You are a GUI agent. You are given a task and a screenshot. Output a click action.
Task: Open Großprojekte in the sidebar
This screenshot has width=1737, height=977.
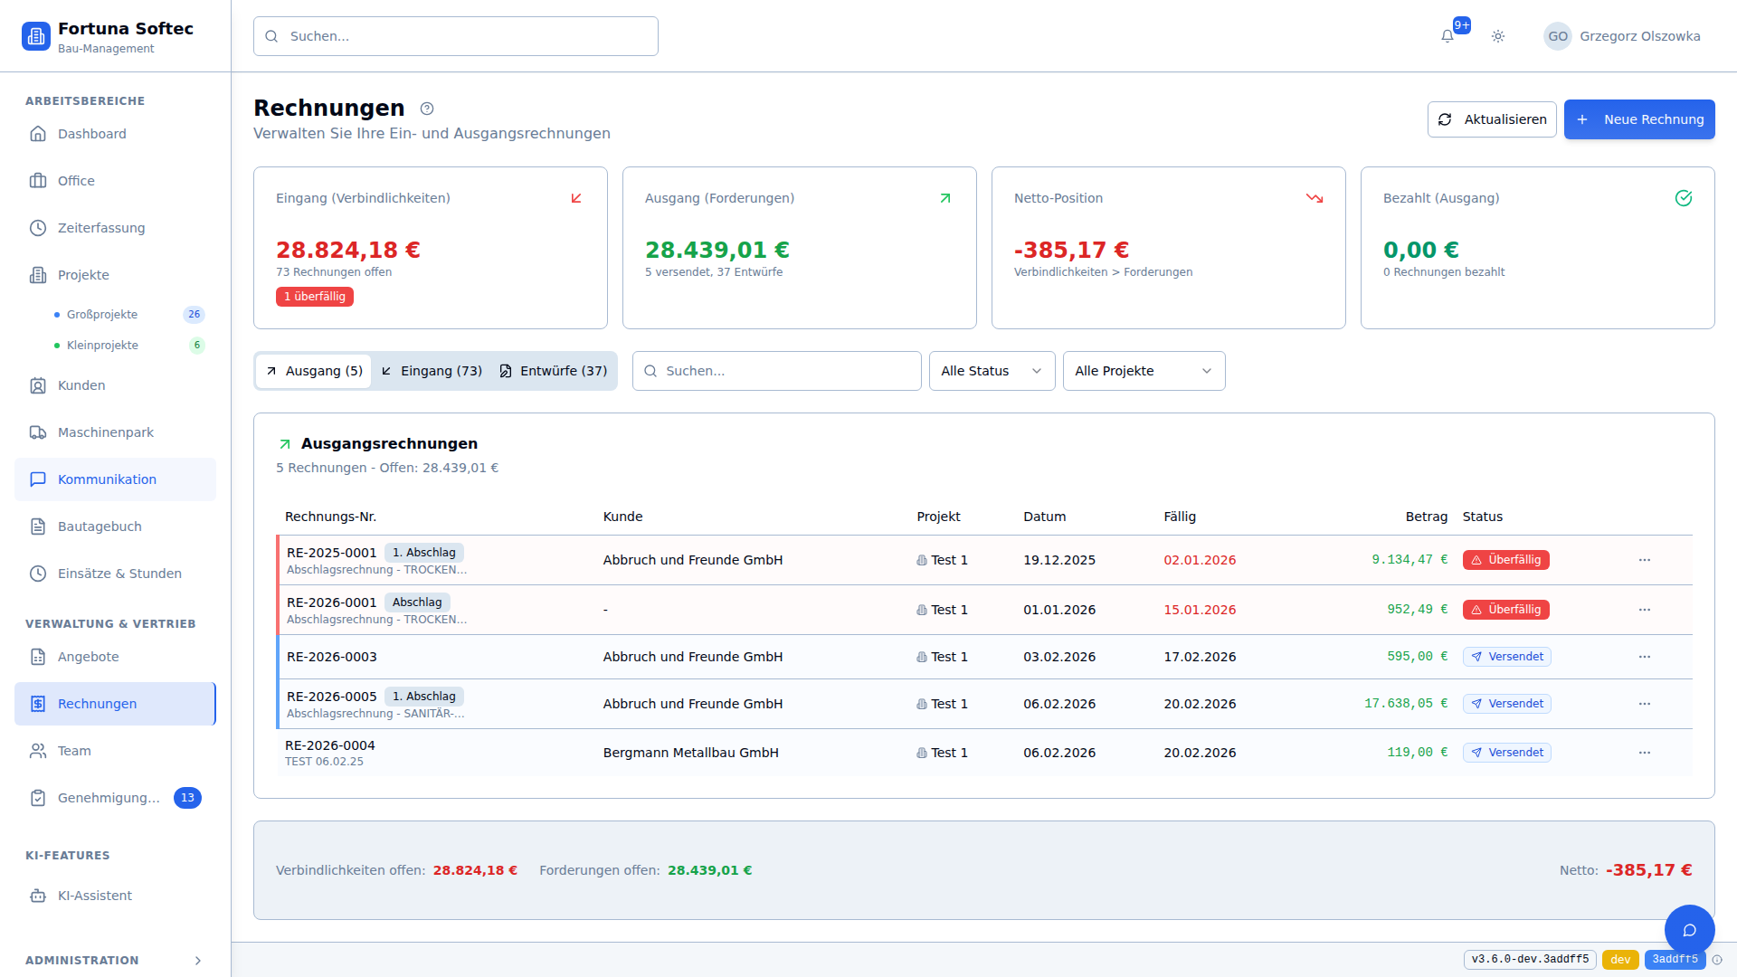point(102,315)
